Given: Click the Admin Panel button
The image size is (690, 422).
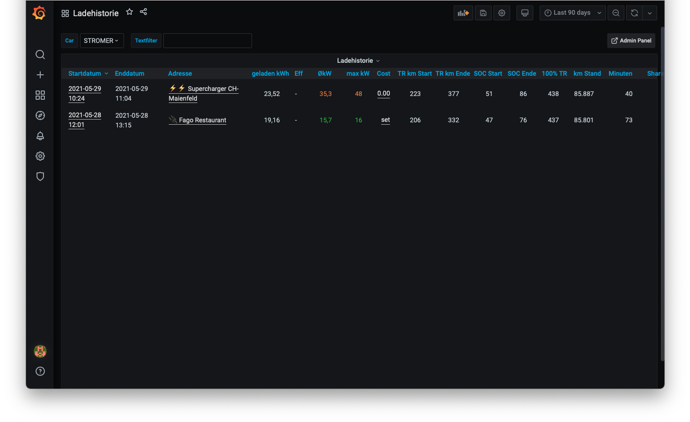Looking at the screenshot, I should click(x=631, y=41).
